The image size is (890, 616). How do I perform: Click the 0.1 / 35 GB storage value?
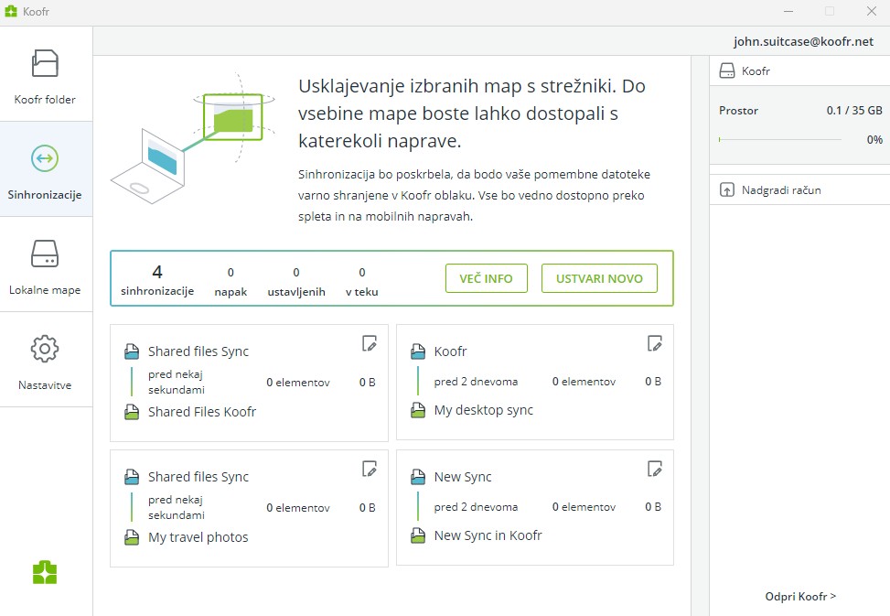coord(854,110)
